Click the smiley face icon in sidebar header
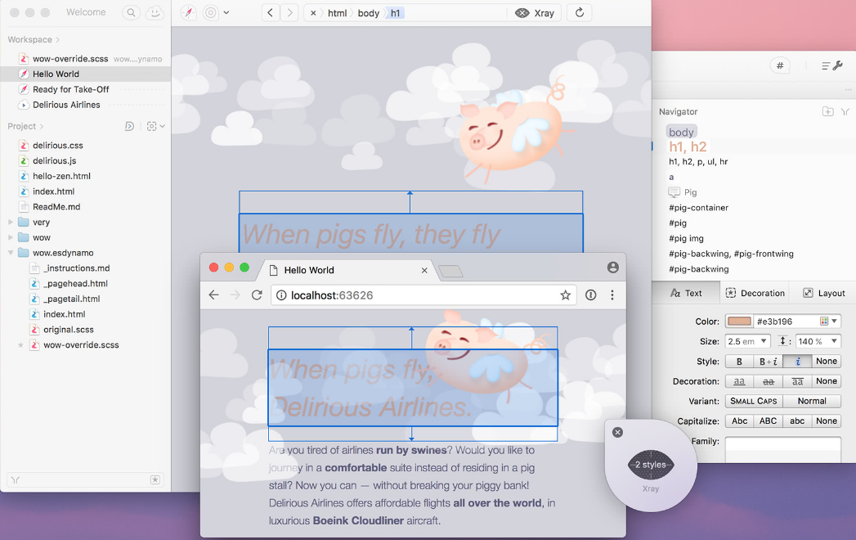 [x=155, y=12]
